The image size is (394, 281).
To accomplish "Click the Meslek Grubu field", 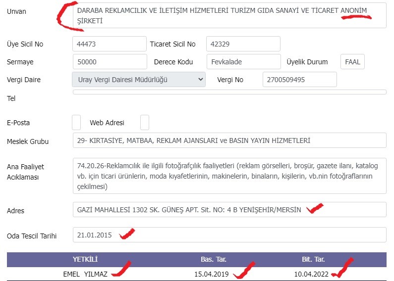I will [x=229, y=140].
